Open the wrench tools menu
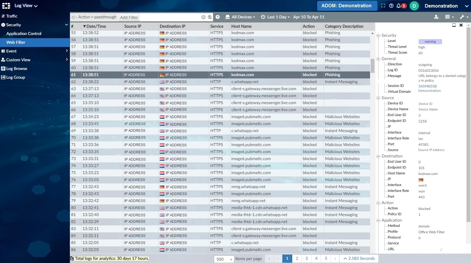 [464, 17]
